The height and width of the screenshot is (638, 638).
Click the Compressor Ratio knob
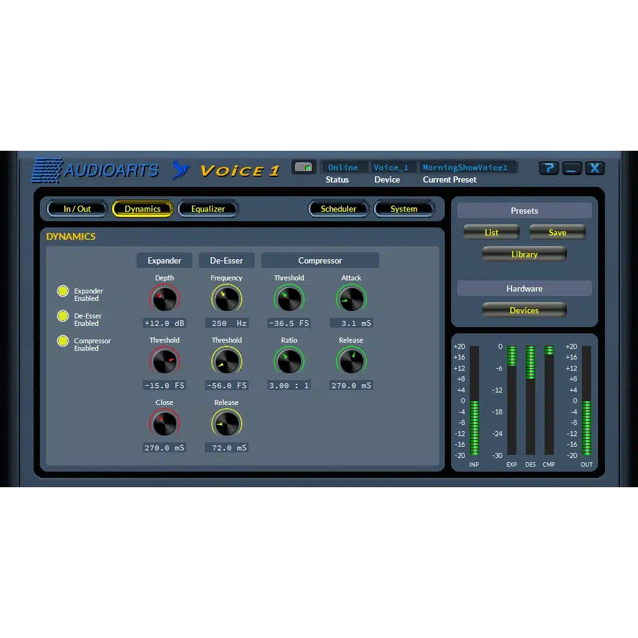point(289,361)
